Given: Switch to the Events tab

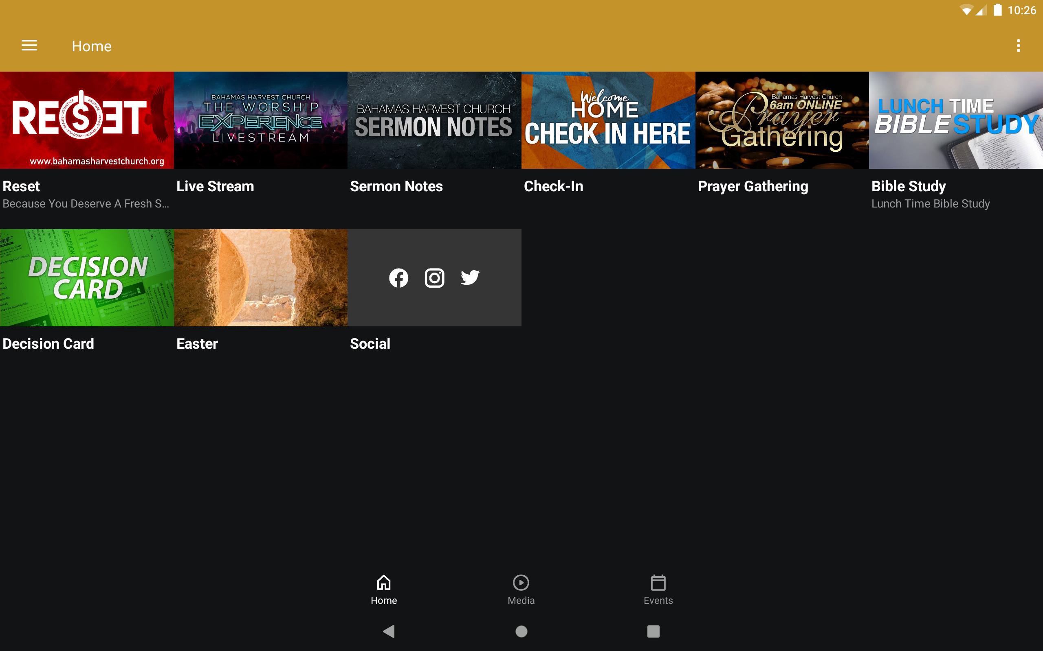Looking at the screenshot, I should [x=658, y=589].
